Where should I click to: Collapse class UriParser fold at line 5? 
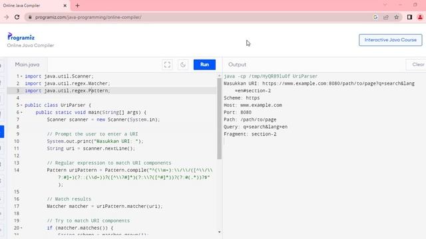[x=21, y=105]
